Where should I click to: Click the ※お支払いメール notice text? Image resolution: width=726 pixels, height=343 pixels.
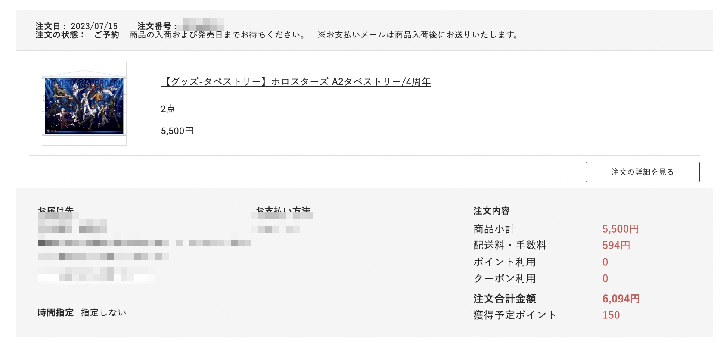[419, 35]
